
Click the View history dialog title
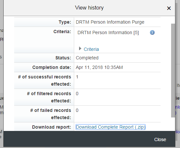[x=89, y=8]
